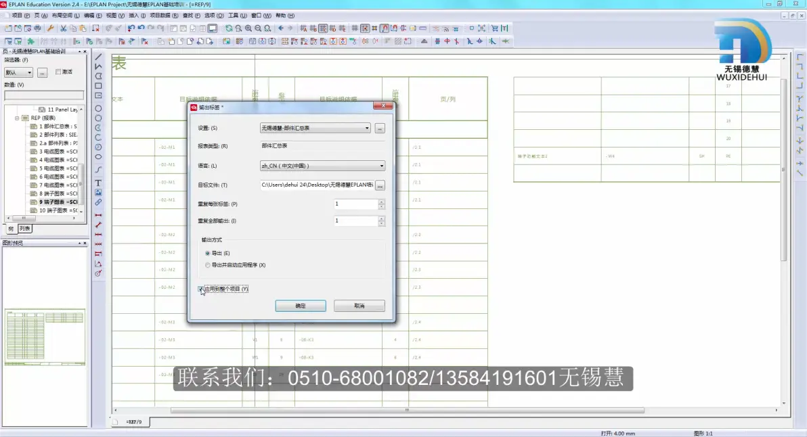Toggle the 激活 filter checkbox
The width and height of the screenshot is (807, 437).
click(58, 72)
